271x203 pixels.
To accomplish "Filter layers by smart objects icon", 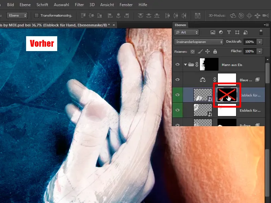I will point(245,32).
